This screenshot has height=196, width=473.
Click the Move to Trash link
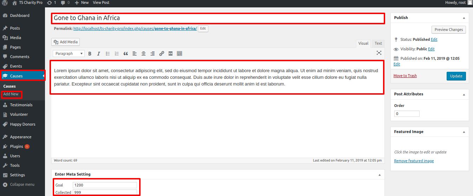pos(405,76)
